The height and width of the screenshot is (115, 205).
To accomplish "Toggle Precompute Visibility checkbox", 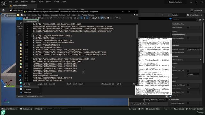I will coord(188,38).
